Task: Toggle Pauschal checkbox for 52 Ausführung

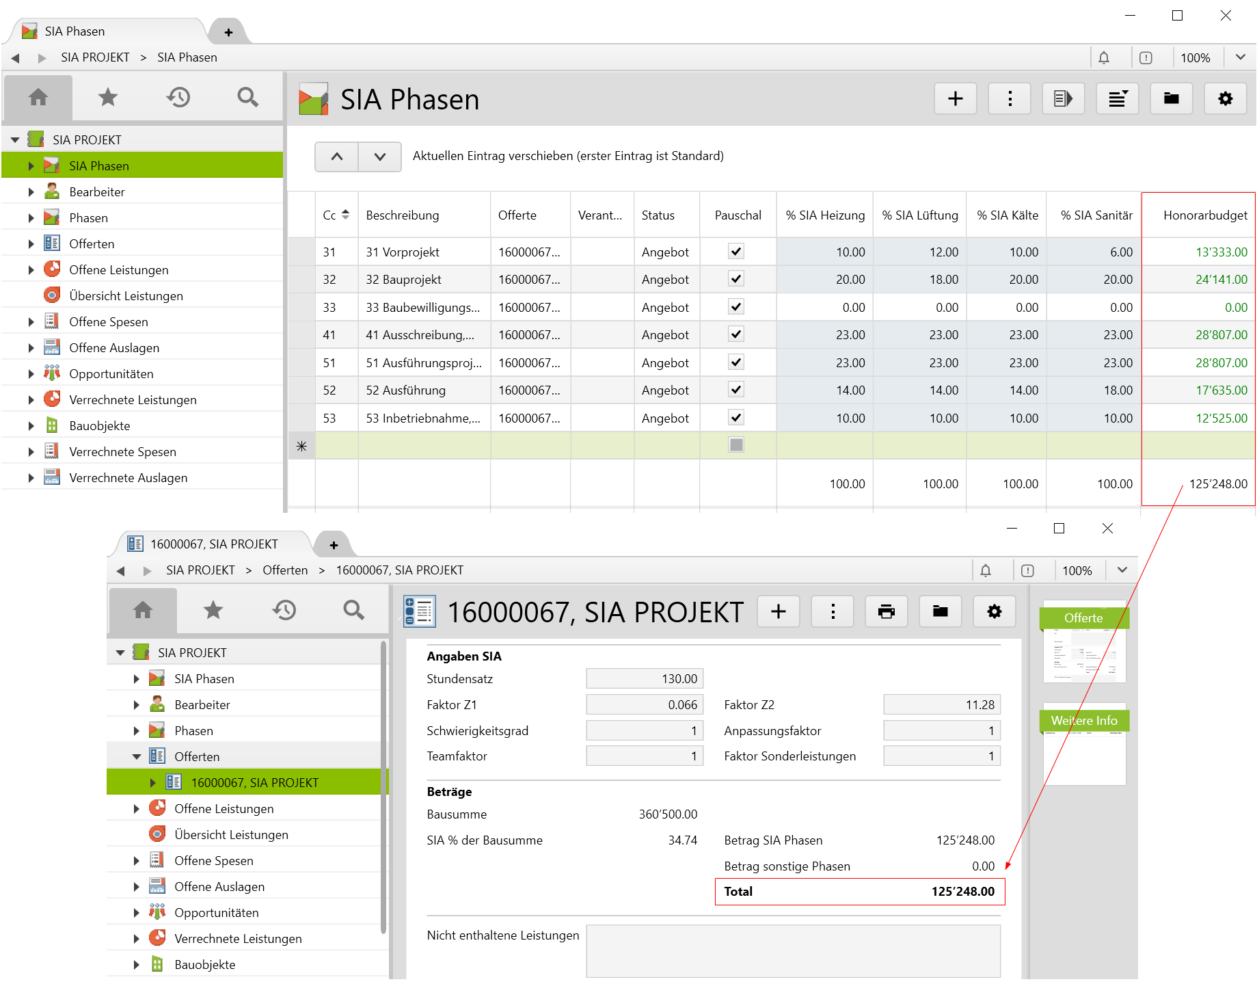Action: coord(735,390)
